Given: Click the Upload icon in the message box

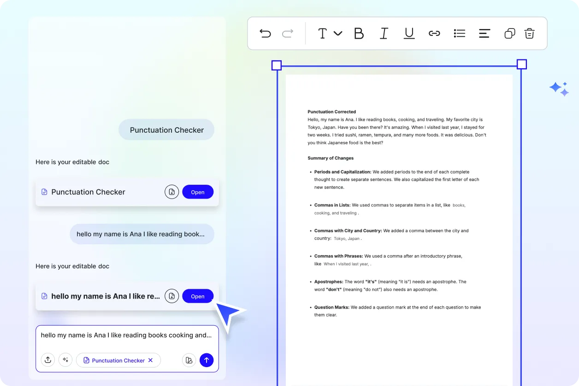Looking at the screenshot, I should pyautogui.click(x=48, y=360).
